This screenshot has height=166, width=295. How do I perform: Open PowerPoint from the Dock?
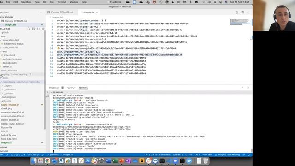122,161
